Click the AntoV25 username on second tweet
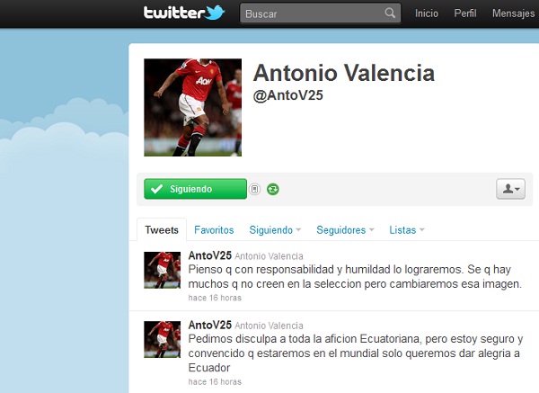The width and height of the screenshot is (539, 393). [209, 325]
